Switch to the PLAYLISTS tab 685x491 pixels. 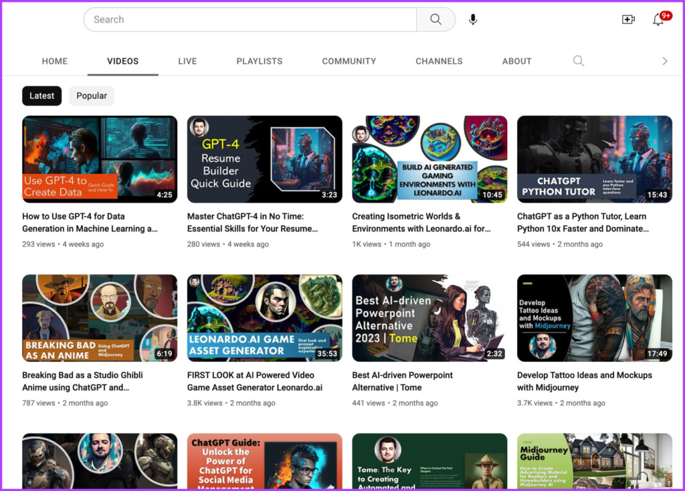click(260, 61)
